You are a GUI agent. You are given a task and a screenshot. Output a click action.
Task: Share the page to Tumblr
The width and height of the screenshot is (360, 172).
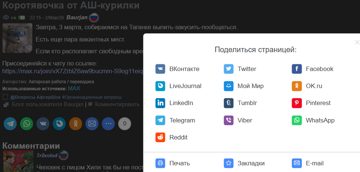(240, 103)
